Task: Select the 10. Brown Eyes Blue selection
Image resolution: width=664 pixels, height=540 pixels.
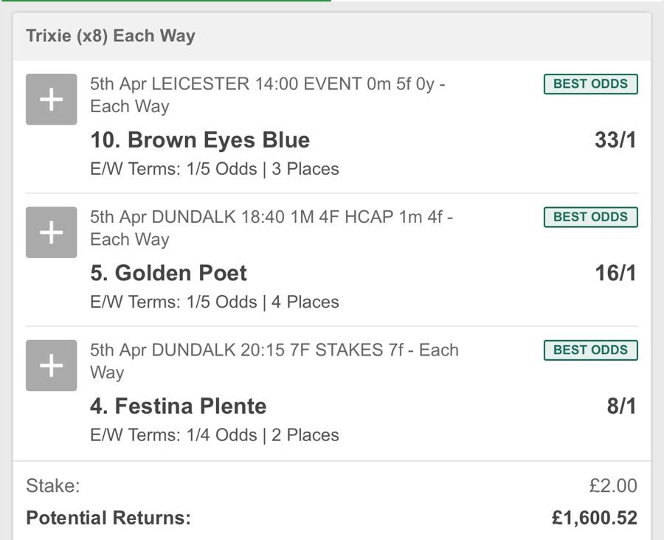Action: pyautogui.click(x=200, y=140)
